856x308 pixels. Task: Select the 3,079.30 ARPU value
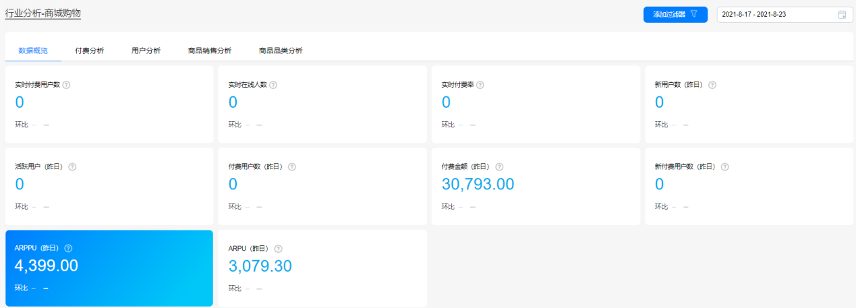(x=260, y=266)
